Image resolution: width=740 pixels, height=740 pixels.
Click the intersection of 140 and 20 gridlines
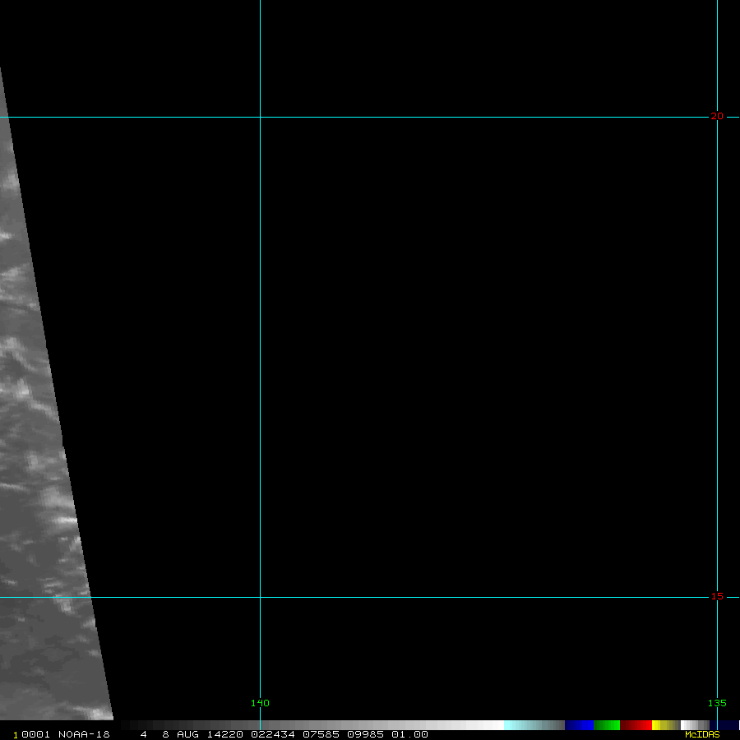(260, 117)
